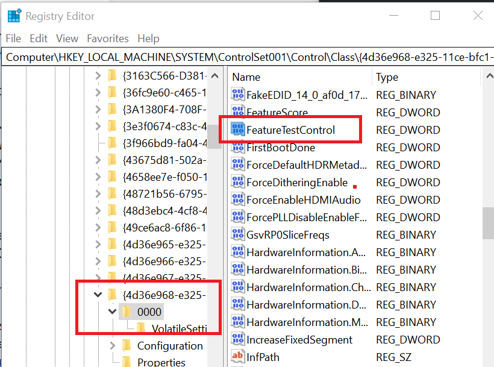Screen dimensions: 494x367
Task: Click the ForceEnableHDMIAudio value name
Action: coord(304,199)
